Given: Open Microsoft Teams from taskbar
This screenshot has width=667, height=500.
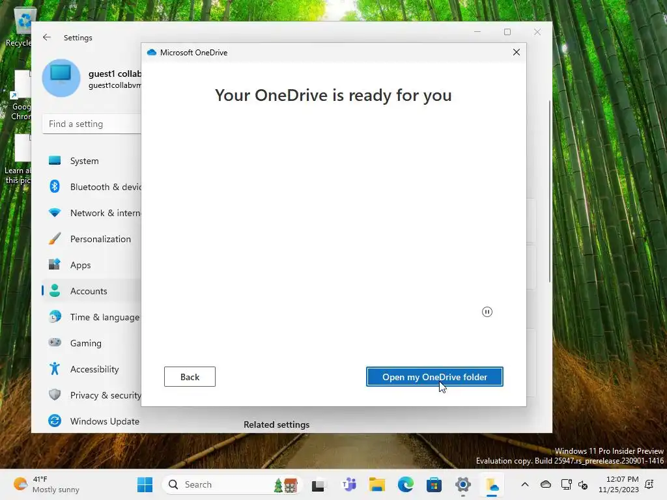Looking at the screenshot, I should pos(349,484).
